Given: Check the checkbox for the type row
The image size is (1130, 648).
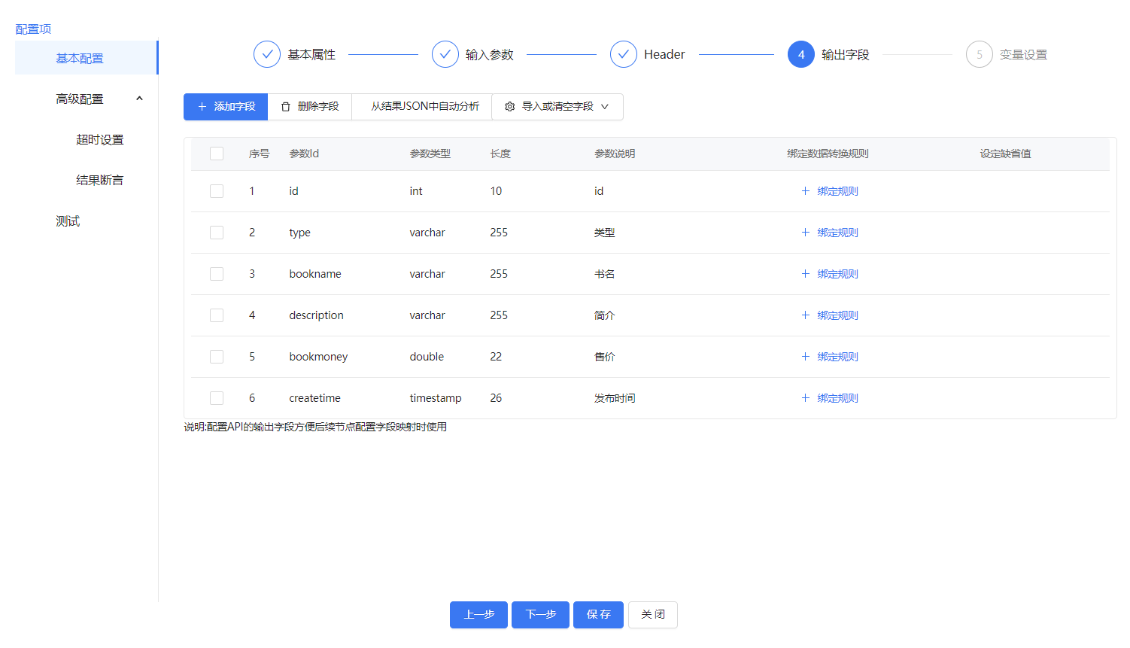Looking at the screenshot, I should 217,233.
